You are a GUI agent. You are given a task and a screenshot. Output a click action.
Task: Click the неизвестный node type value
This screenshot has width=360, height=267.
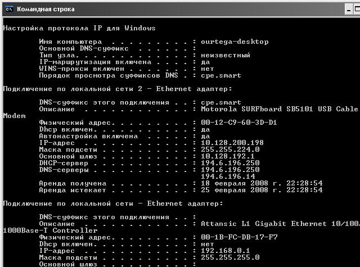point(226,55)
